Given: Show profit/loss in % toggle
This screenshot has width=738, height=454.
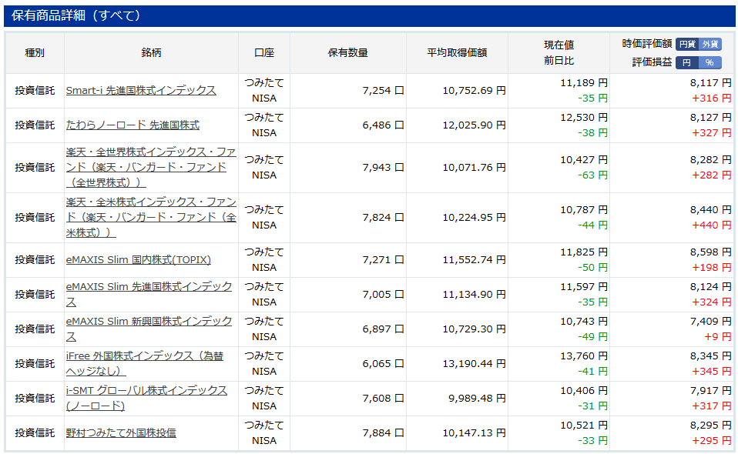Looking at the screenshot, I should [710, 62].
